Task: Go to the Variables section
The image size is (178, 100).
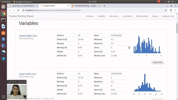Action: (x=101, y=16)
